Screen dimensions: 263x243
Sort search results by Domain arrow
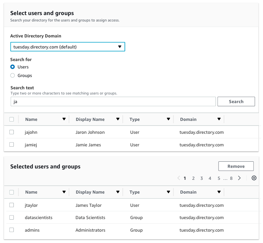[x=219, y=119]
